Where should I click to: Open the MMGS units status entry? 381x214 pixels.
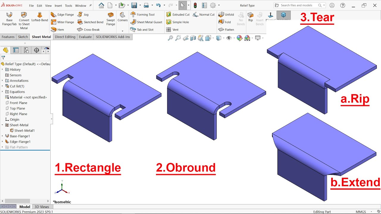point(361,212)
